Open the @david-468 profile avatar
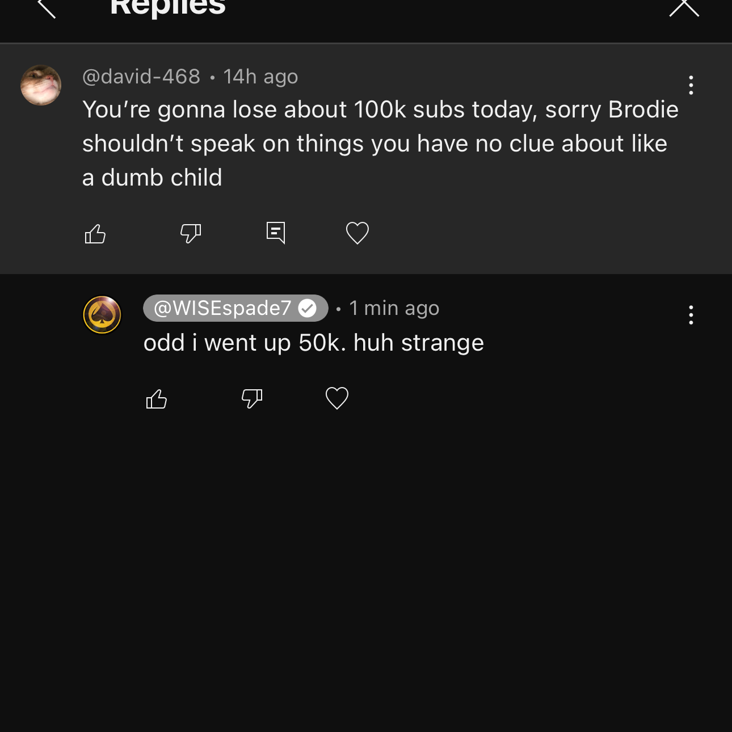This screenshot has width=732, height=732. point(41,85)
